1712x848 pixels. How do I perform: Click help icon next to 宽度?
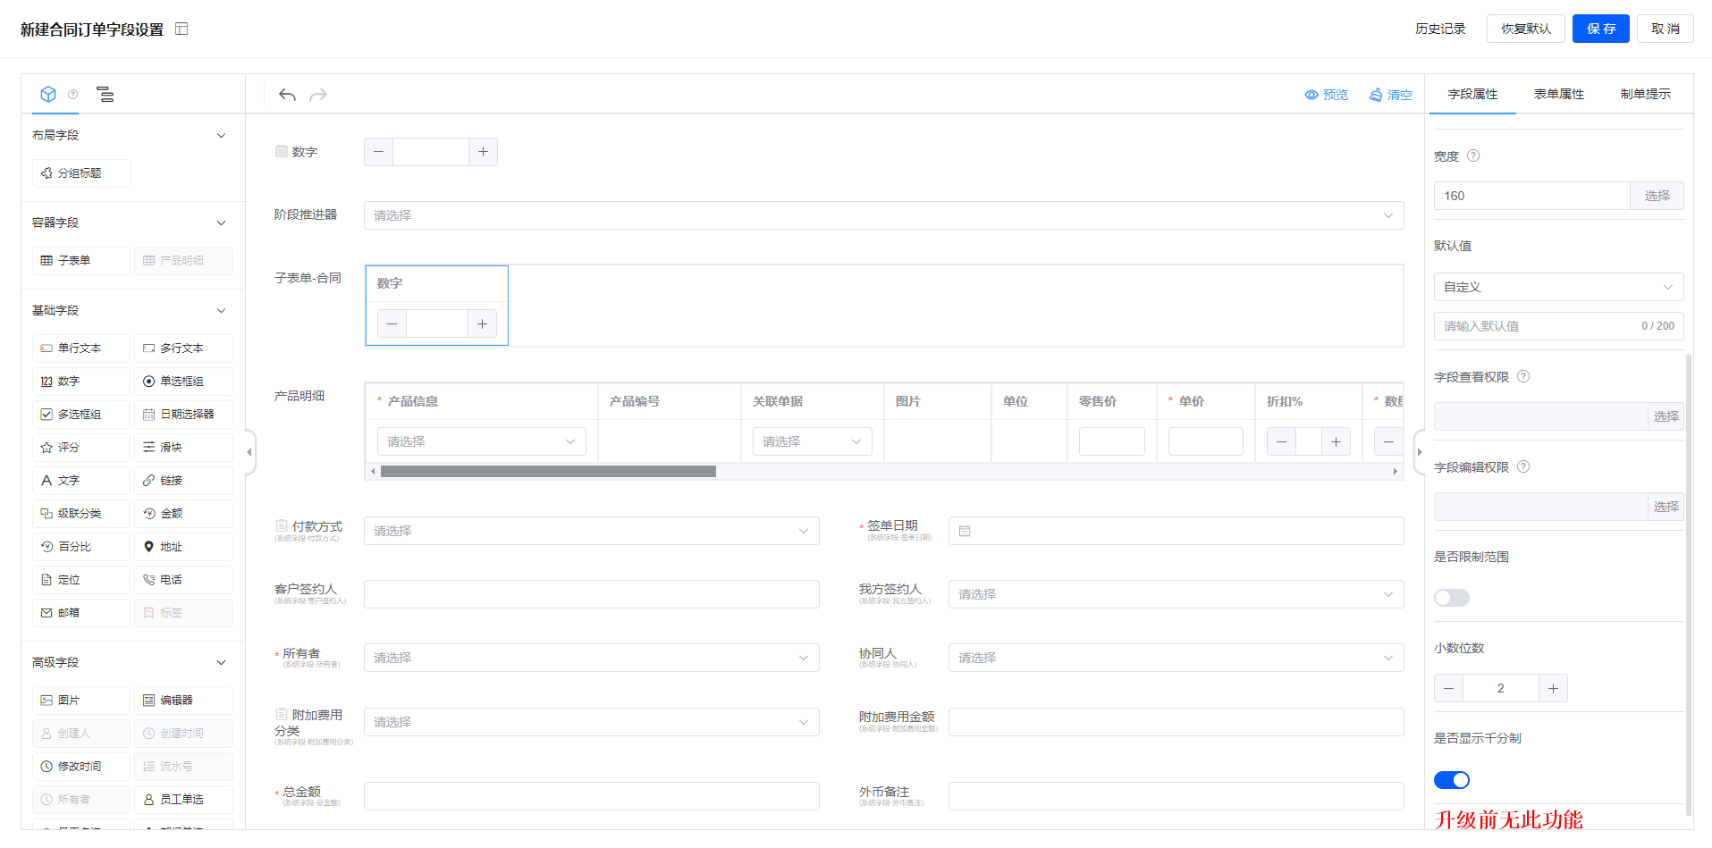pos(1473,155)
